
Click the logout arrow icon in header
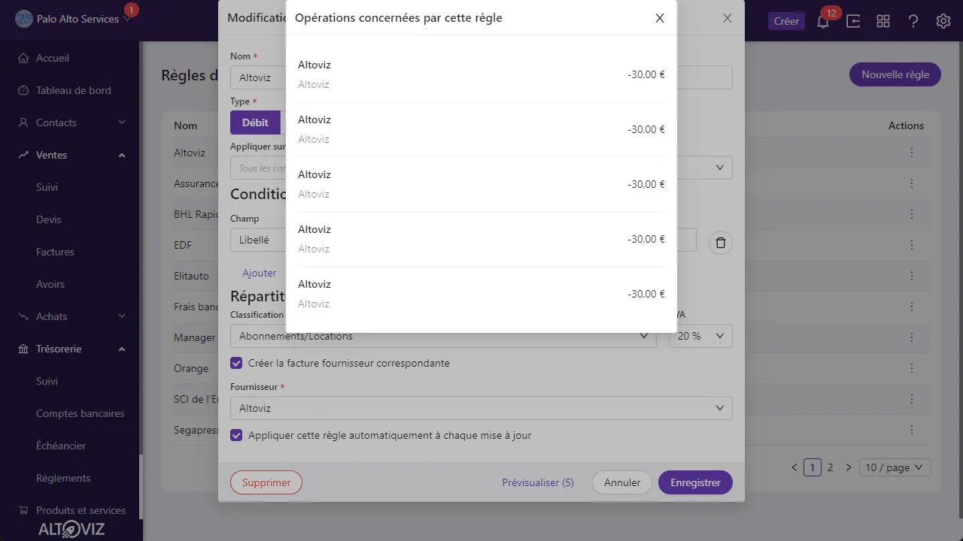coord(853,21)
